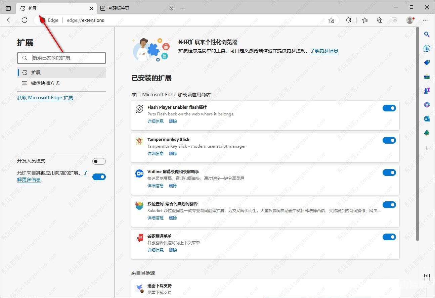
Task: Turn off Vidline extension switch
Action: 389,172
